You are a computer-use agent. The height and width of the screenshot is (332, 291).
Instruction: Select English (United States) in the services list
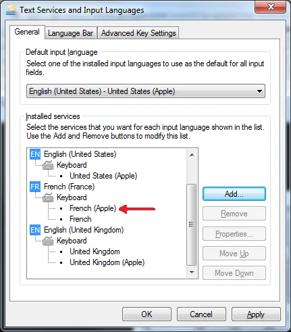[80, 154]
